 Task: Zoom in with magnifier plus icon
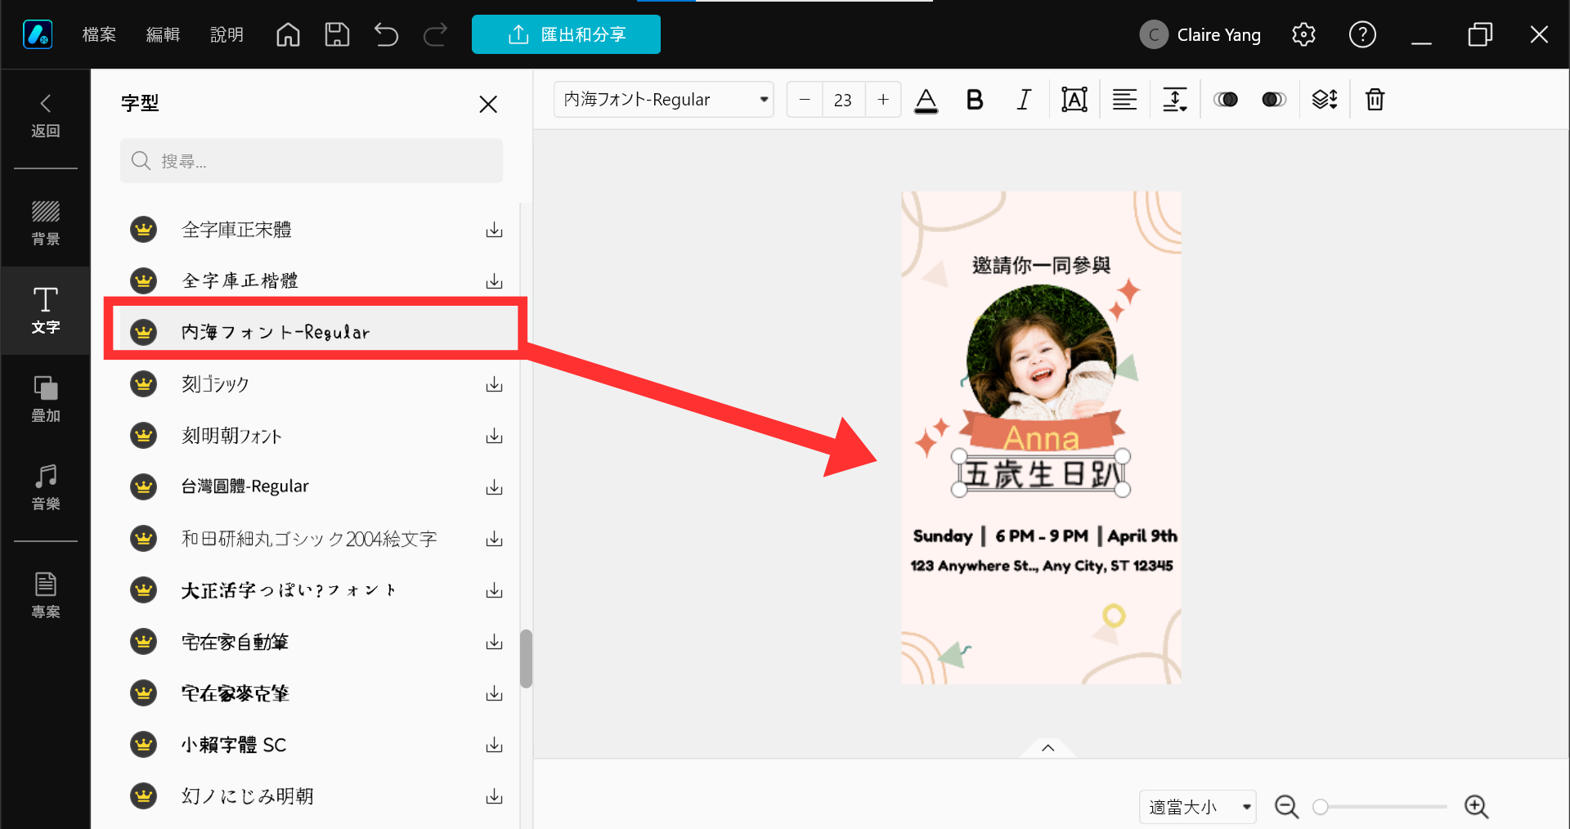coord(1476,807)
